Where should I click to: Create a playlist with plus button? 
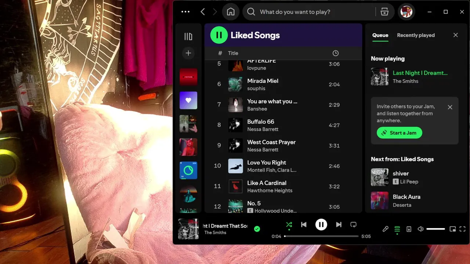pos(188,53)
